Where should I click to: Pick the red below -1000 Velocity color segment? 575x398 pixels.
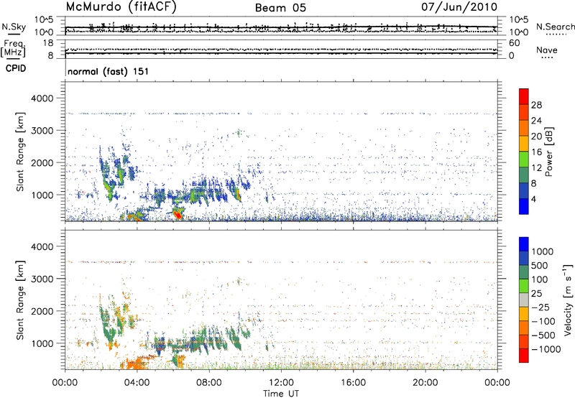click(524, 356)
